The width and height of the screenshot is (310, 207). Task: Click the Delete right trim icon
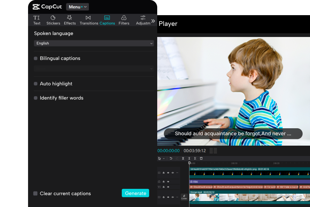tap(195, 158)
